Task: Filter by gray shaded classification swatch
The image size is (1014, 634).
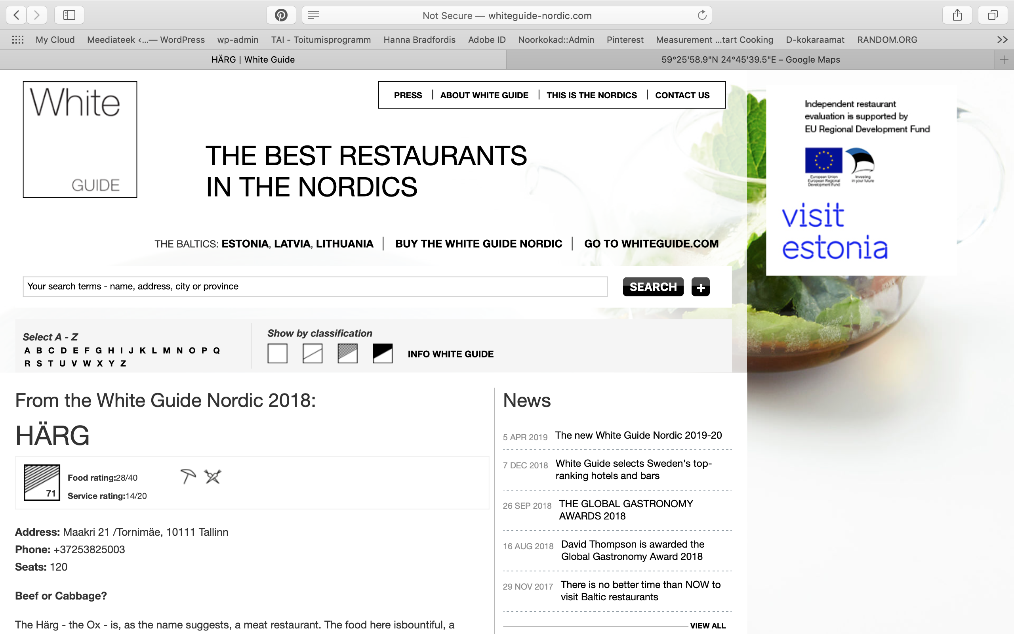Action: coord(347,353)
